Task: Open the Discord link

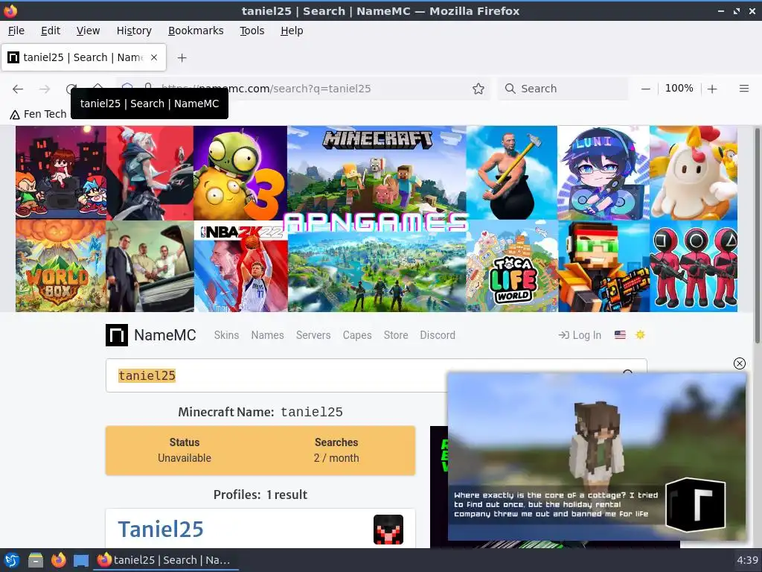Action: tap(438, 335)
